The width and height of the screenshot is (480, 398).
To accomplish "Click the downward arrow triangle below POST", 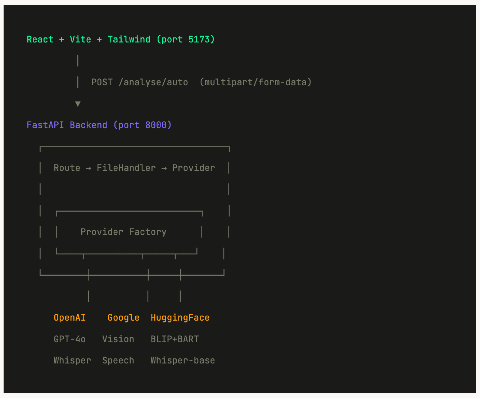I will click(x=78, y=104).
